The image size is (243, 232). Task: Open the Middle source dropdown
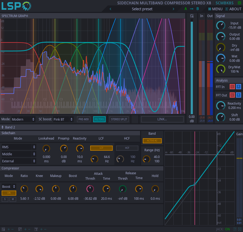(19, 154)
